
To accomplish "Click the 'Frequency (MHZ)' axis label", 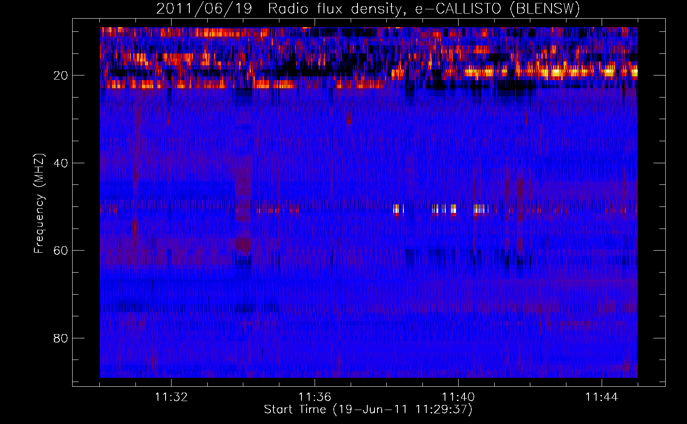I will click(39, 204).
